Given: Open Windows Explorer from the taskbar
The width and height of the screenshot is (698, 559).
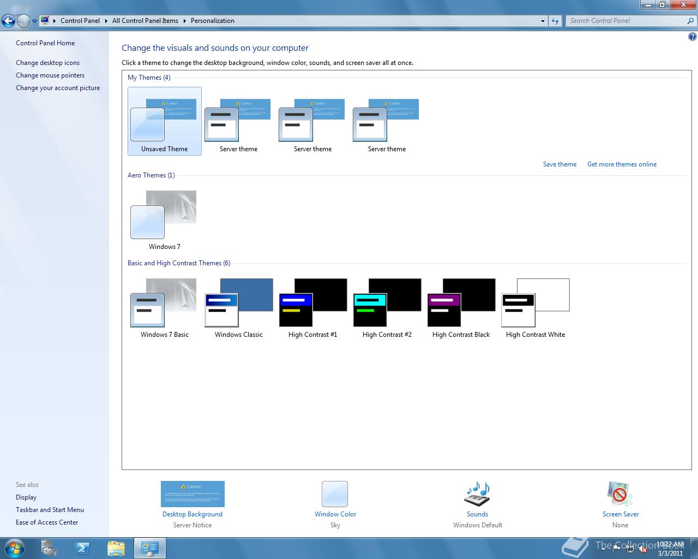Looking at the screenshot, I should [x=116, y=548].
